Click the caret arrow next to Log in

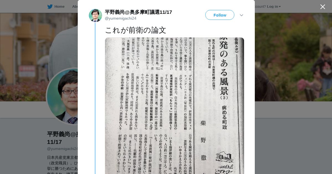coord(280,7)
